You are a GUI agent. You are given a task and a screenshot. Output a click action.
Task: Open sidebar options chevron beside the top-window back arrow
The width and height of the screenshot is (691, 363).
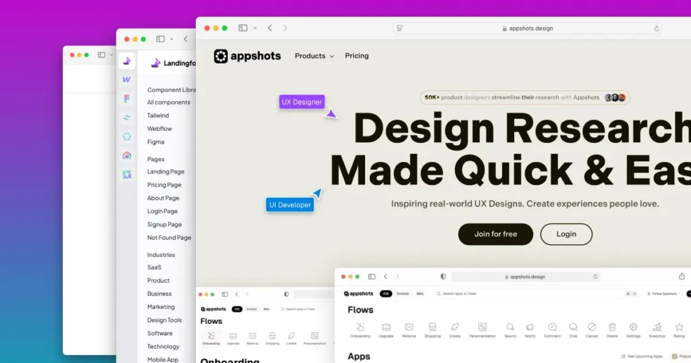click(255, 28)
